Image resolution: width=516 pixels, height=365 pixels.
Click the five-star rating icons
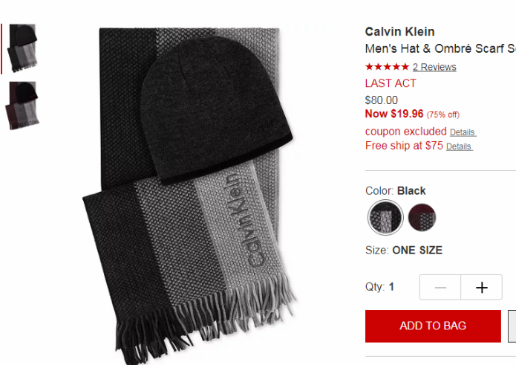point(387,67)
